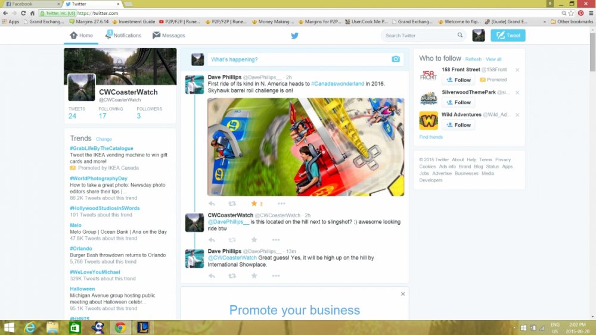The width and height of the screenshot is (596, 335).
Task: Dismiss the 158 Front Street suggestion
Action: [x=517, y=70]
